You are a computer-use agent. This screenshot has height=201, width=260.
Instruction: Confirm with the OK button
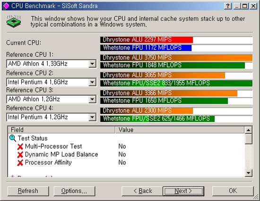coord(233,191)
